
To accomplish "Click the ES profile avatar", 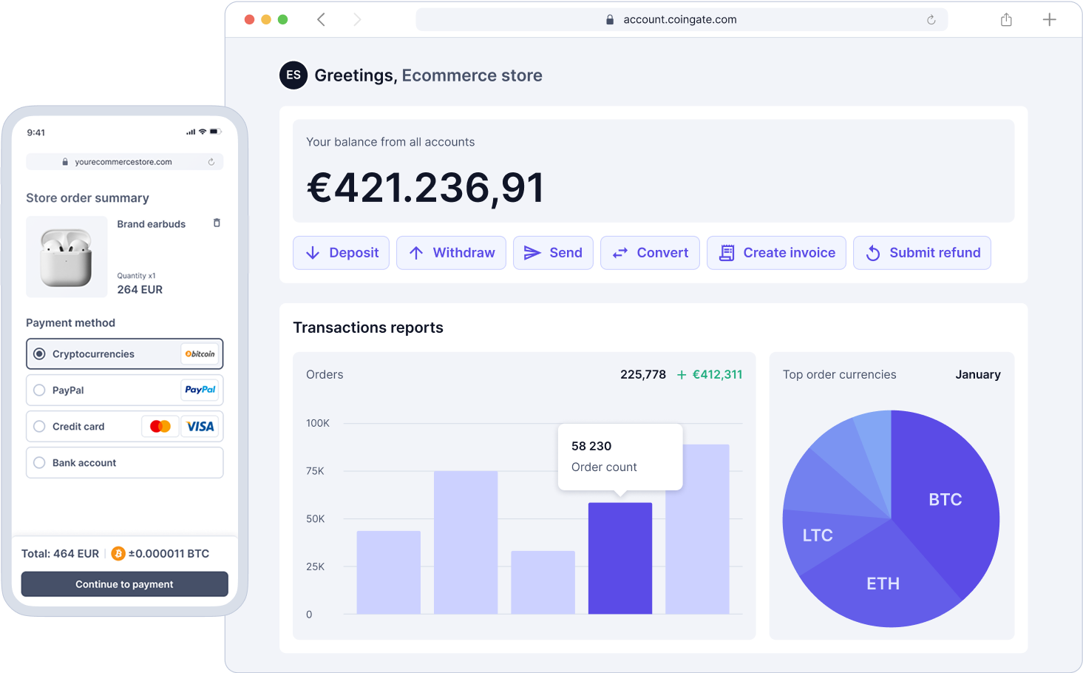I will click(x=293, y=75).
